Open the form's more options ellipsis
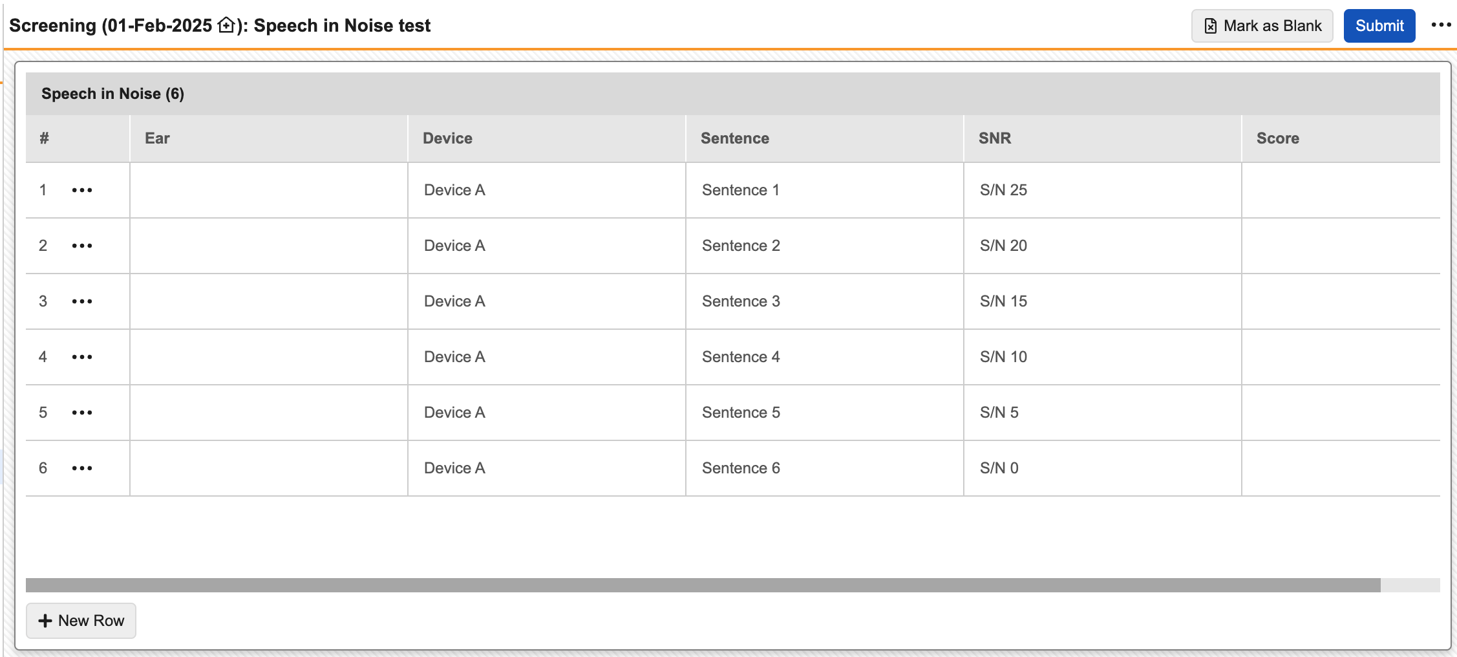This screenshot has width=1457, height=657. [1441, 25]
